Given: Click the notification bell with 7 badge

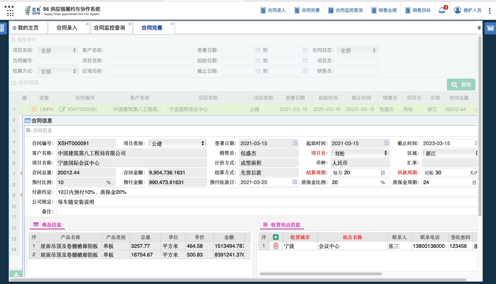Looking at the screenshot, I should 442,10.
